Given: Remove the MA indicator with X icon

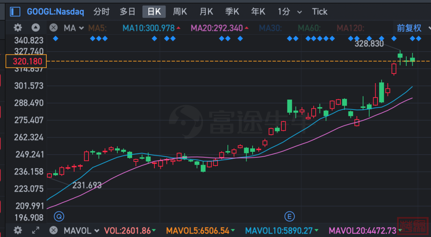Looking at the screenshot, I should (53, 28).
